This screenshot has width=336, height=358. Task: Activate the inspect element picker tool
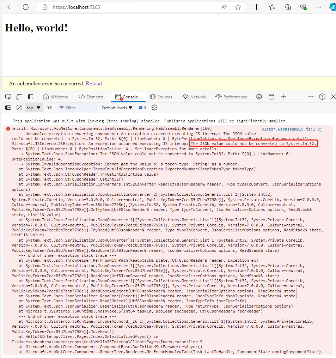click(8, 97)
